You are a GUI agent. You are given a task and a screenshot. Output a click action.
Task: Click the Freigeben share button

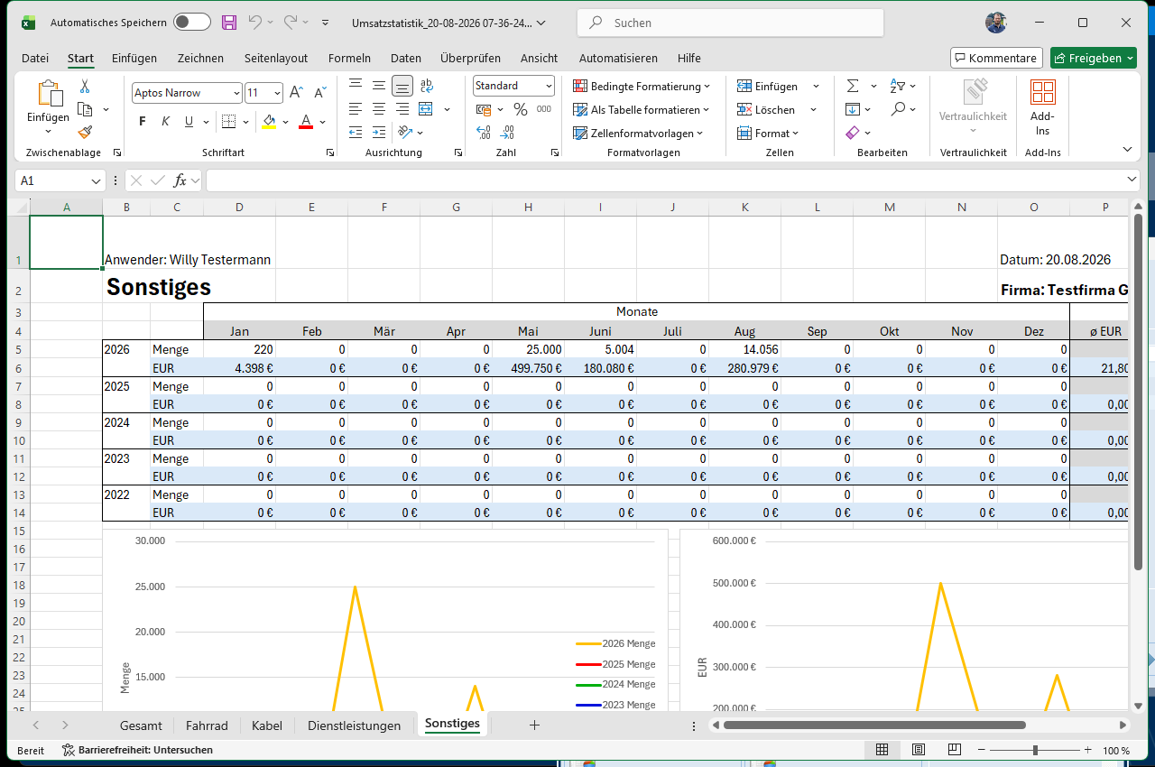coord(1093,58)
